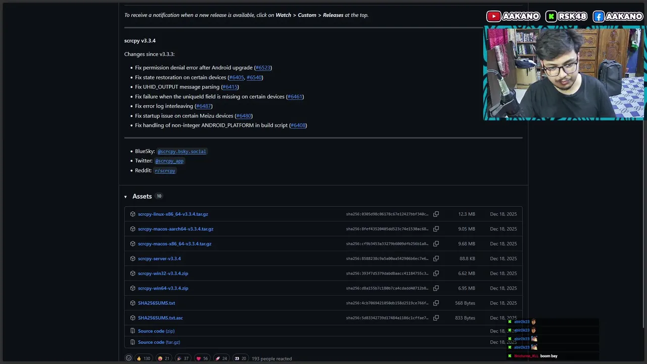Click file-zip icon beside Source code (zip)
The height and width of the screenshot is (364, 647).
click(132, 331)
